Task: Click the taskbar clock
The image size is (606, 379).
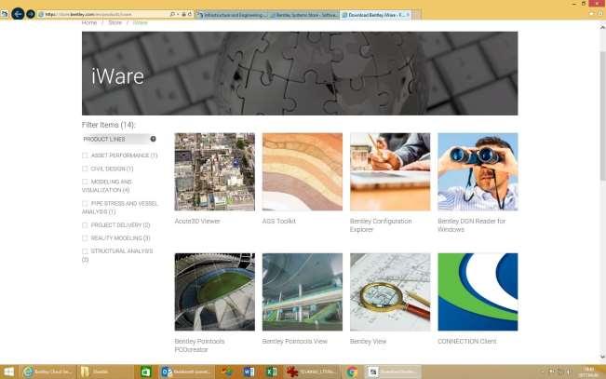Action: [588, 372]
